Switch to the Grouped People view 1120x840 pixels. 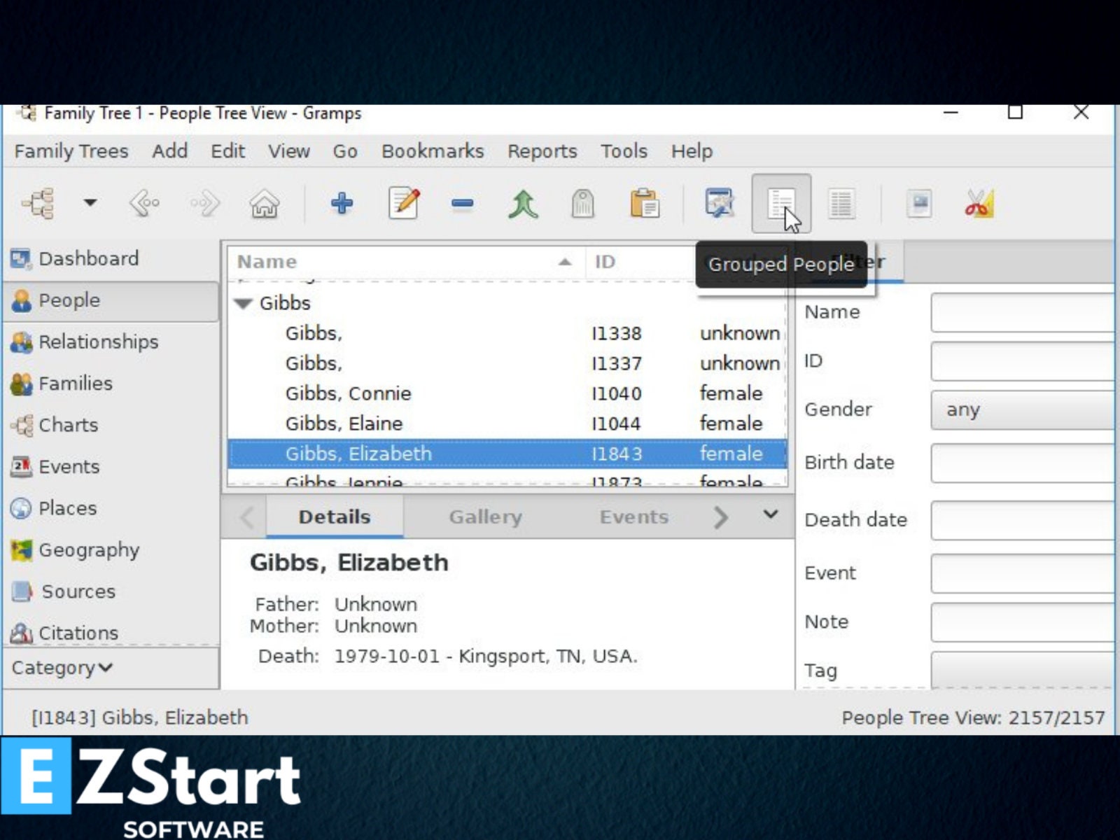(781, 204)
